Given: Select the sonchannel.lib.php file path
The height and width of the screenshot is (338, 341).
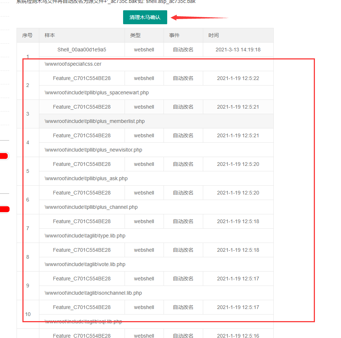Looking at the screenshot, I should click(93, 293).
